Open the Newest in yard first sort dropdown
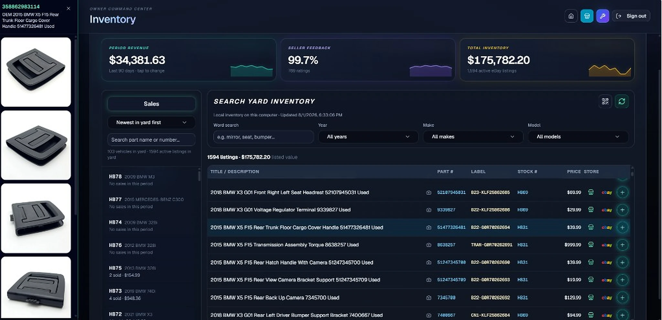 pyautogui.click(x=151, y=123)
